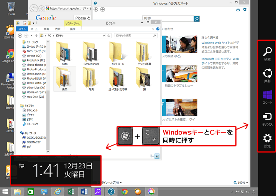
Task: Click Explorer up-one-level arrow
Action: pyautogui.click(x=36, y=36)
